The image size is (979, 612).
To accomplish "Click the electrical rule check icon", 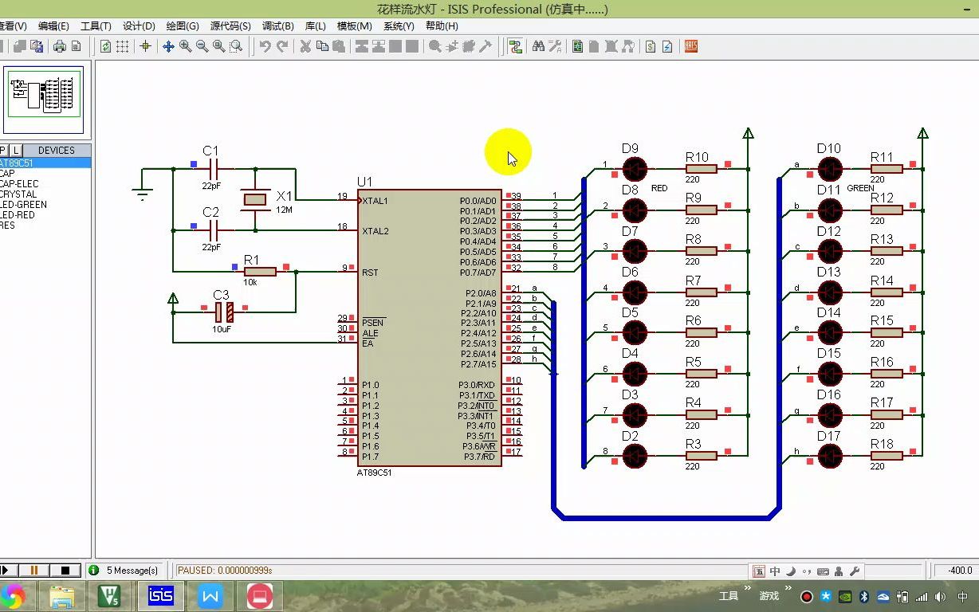I will [x=667, y=46].
